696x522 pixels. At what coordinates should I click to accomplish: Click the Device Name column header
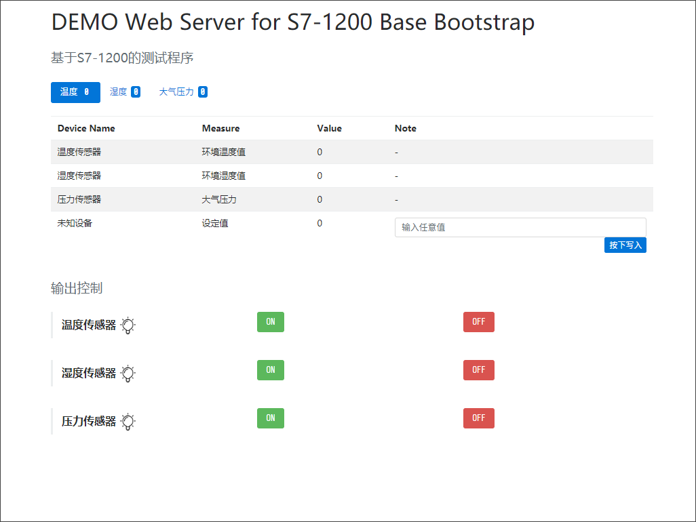86,128
